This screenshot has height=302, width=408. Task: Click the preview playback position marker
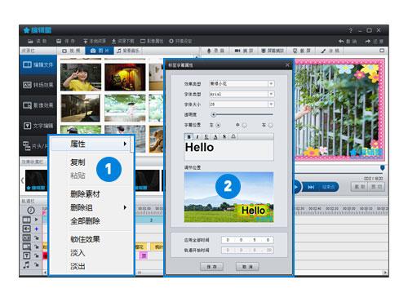click(x=383, y=168)
